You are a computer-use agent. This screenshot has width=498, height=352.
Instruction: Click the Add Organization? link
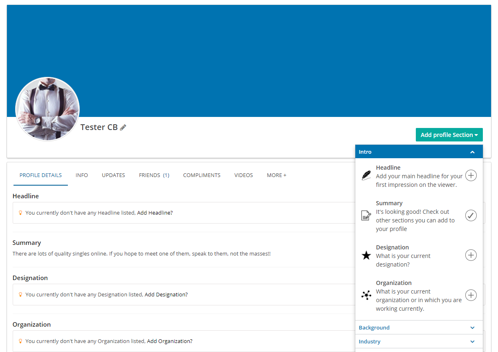coord(170,341)
